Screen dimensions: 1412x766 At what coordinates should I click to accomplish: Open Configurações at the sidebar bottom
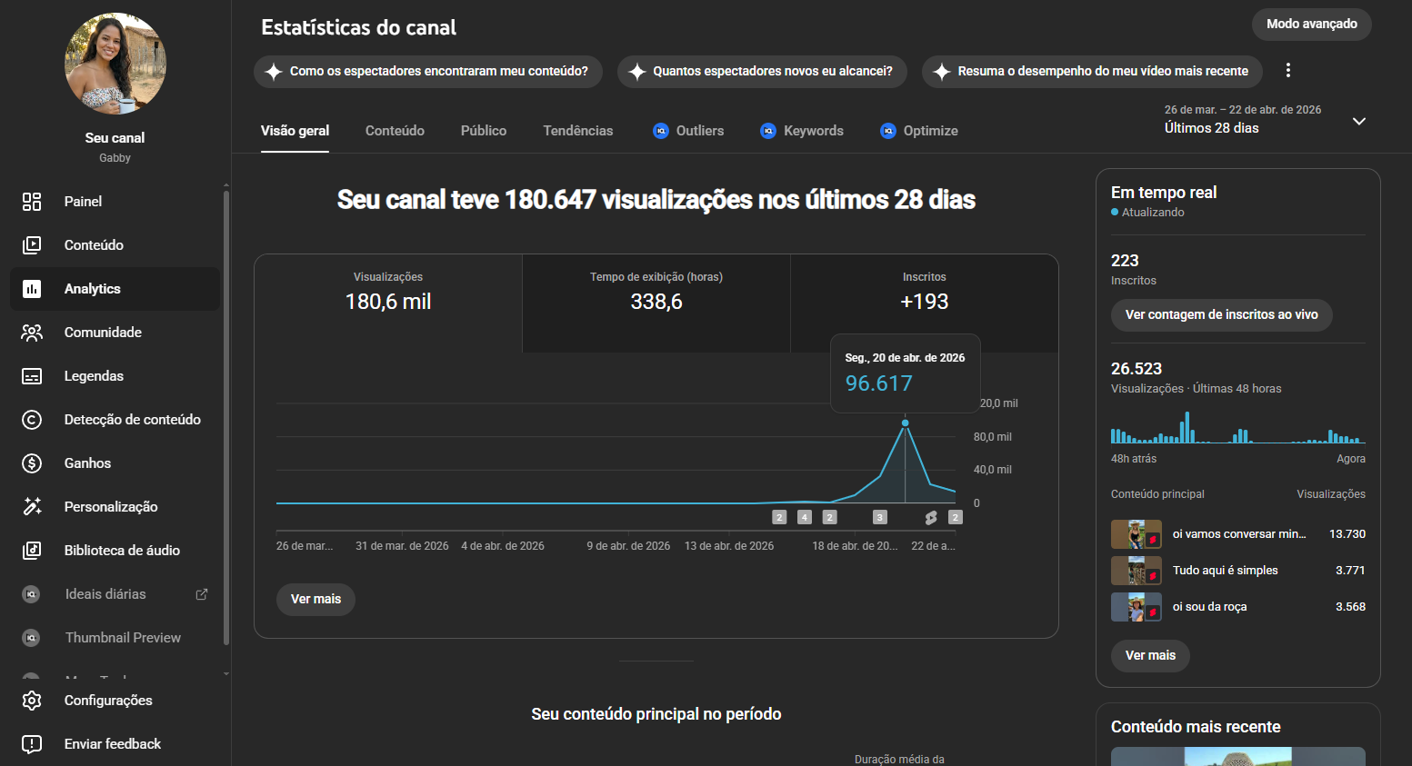[115, 701]
